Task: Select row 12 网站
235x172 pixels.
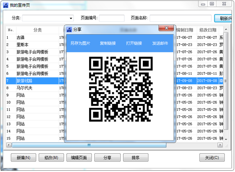Action: (115, 117)
